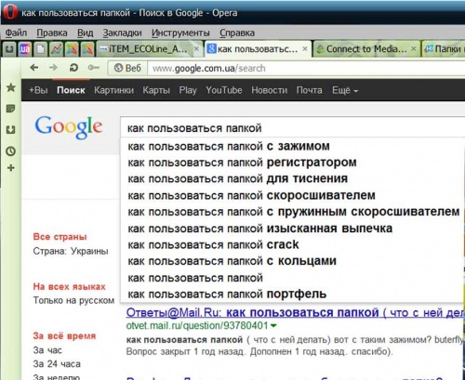Choose suggestion ending with 'crack'
The width and height of the screenshot is (465, 380).
pos(293,244)
